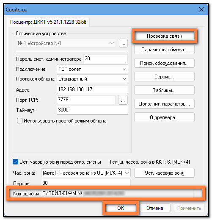Show О драйвере information
The width and height of the screenshot is (212, 220).
point(164,117)
